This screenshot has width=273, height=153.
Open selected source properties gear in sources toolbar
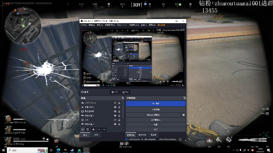[x=94, y=130]
